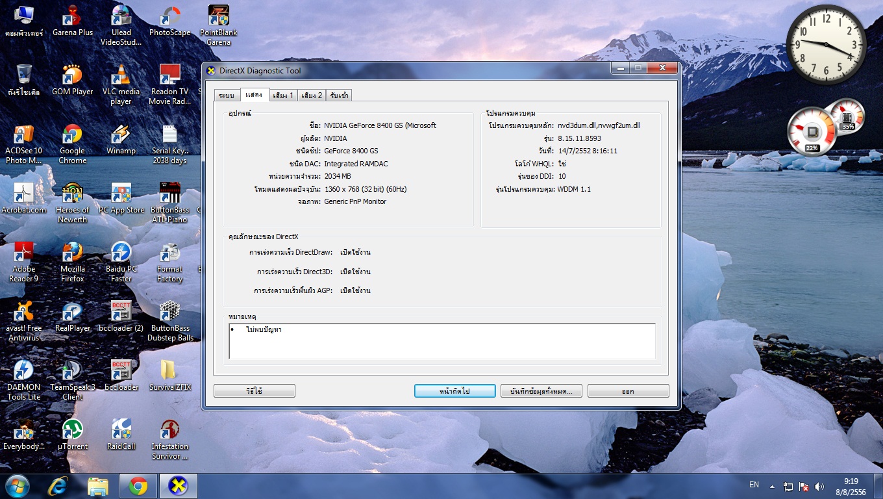The height and width of the screenshot is (499, 883).
Task: Click the ออก (Exit) button
Action: [628, 391]
